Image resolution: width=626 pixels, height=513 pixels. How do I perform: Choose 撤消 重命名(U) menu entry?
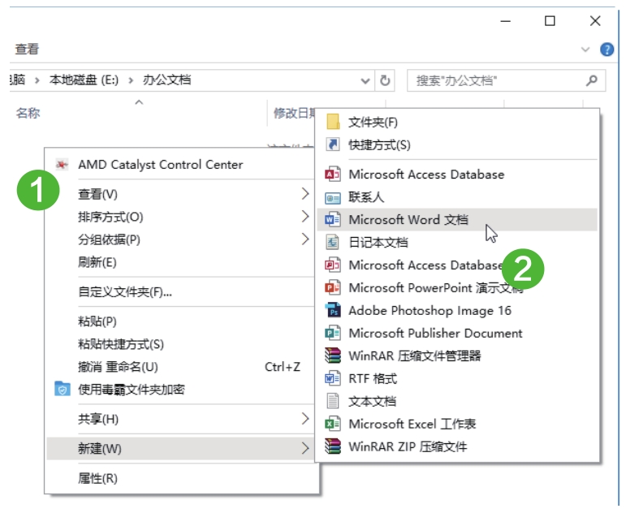pyautogui.click(x=119, y=366)
